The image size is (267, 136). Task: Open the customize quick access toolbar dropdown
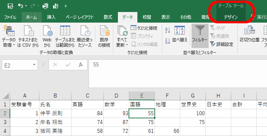click(x=66, y=6)
